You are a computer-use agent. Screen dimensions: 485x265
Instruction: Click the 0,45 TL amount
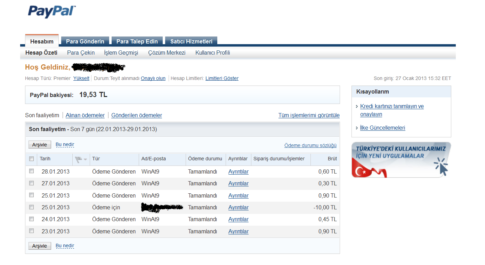click(328, 219)
